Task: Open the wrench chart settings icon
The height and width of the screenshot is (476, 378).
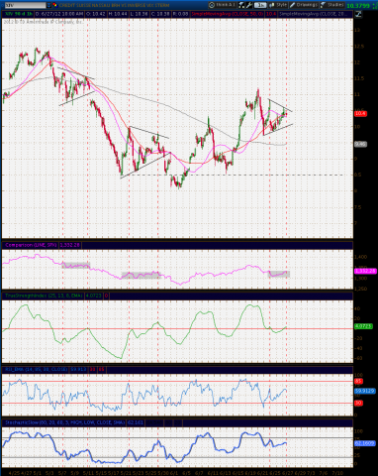Action: click(249, 5)
